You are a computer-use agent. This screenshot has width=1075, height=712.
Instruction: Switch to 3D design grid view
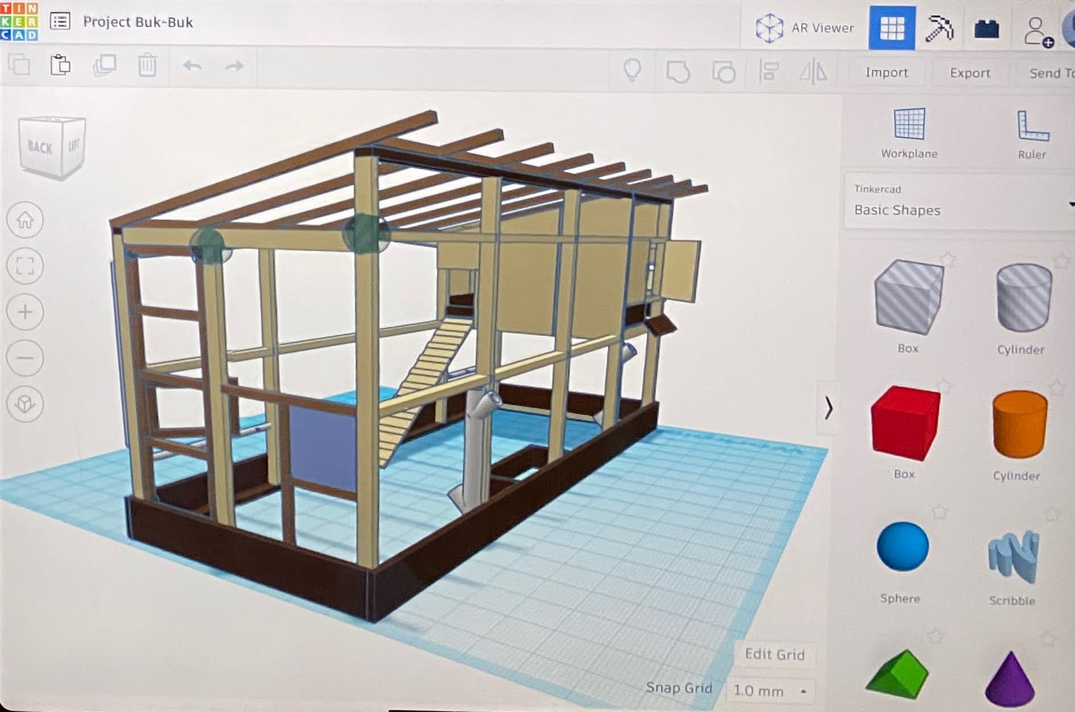[892, 28]
